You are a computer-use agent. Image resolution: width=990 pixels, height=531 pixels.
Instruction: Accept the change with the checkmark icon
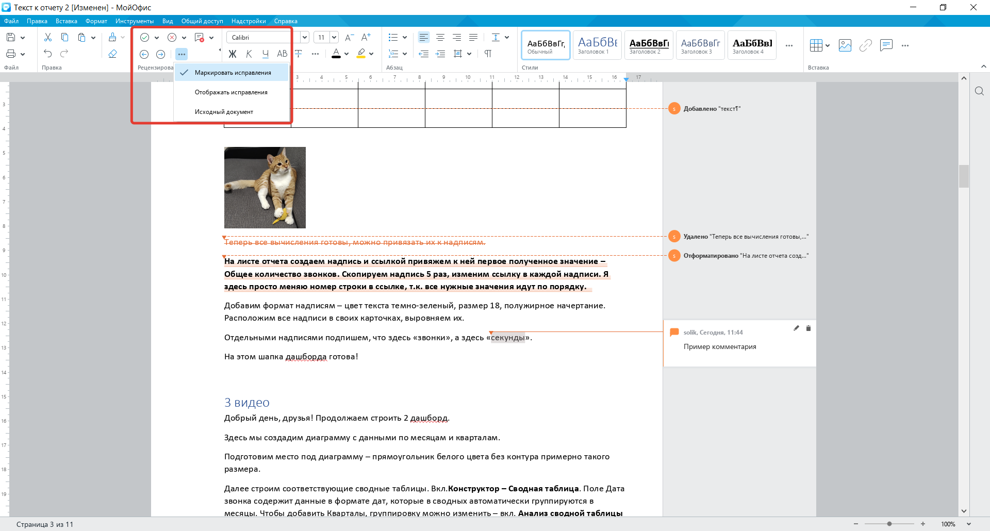tap(144, 37)
